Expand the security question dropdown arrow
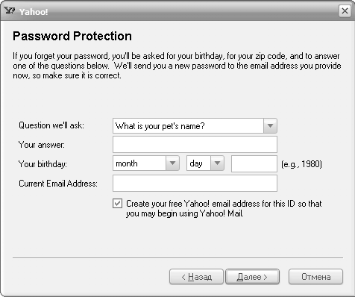The image size is (355, 297). coord(270,125)
